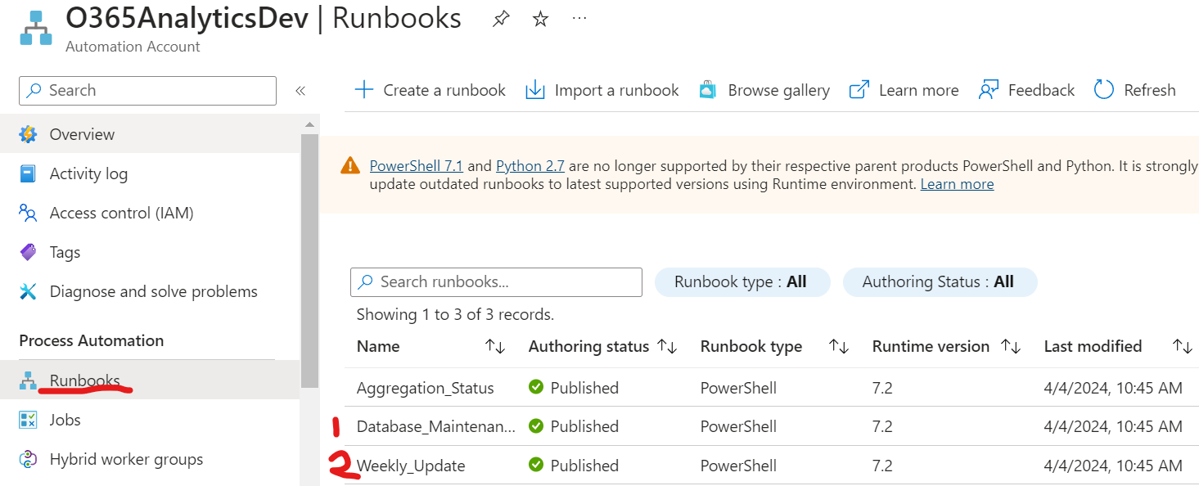
Task: Click the sidebar vertical scrollbar
Action: [309, 260]
